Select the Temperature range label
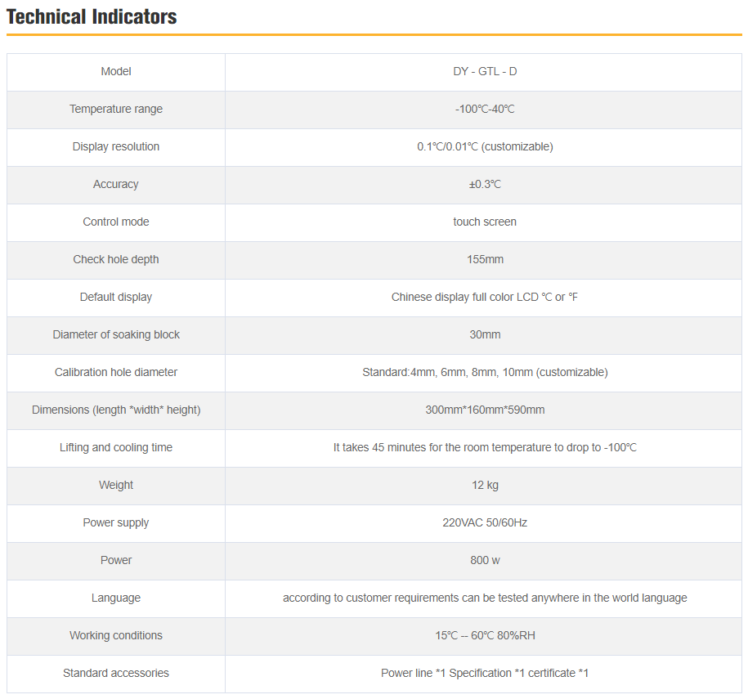748x699 pixels. tap(116, 110)
